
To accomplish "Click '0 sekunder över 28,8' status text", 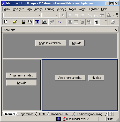I will (79, 119).
